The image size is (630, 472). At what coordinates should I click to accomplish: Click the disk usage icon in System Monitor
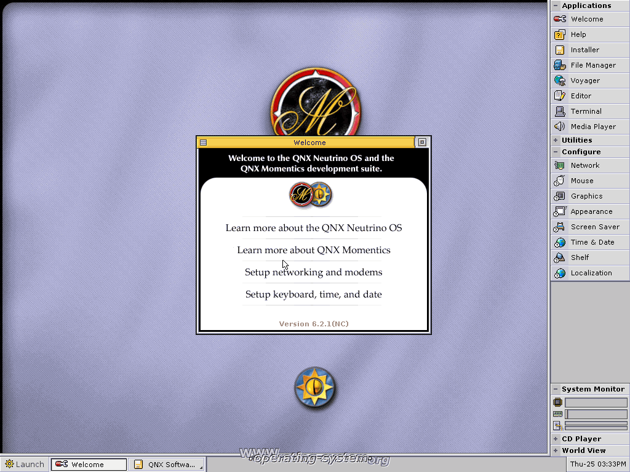pyautogui.click(x=557, y=426)
